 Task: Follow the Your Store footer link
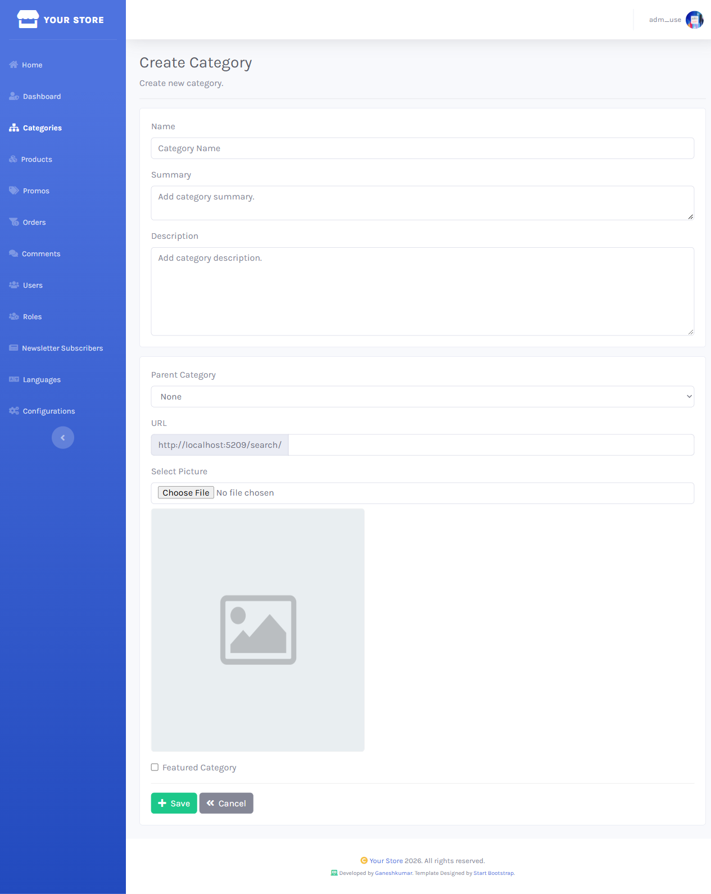(x=386, y=860)
